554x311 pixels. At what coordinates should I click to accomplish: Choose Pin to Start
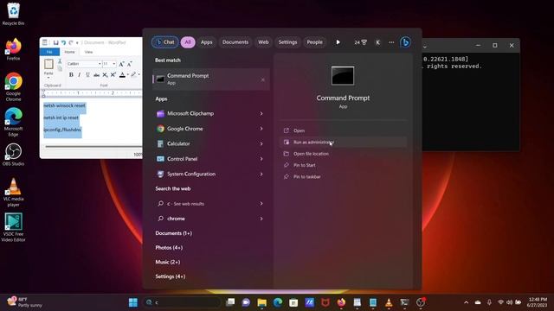(x=343, y=165)
